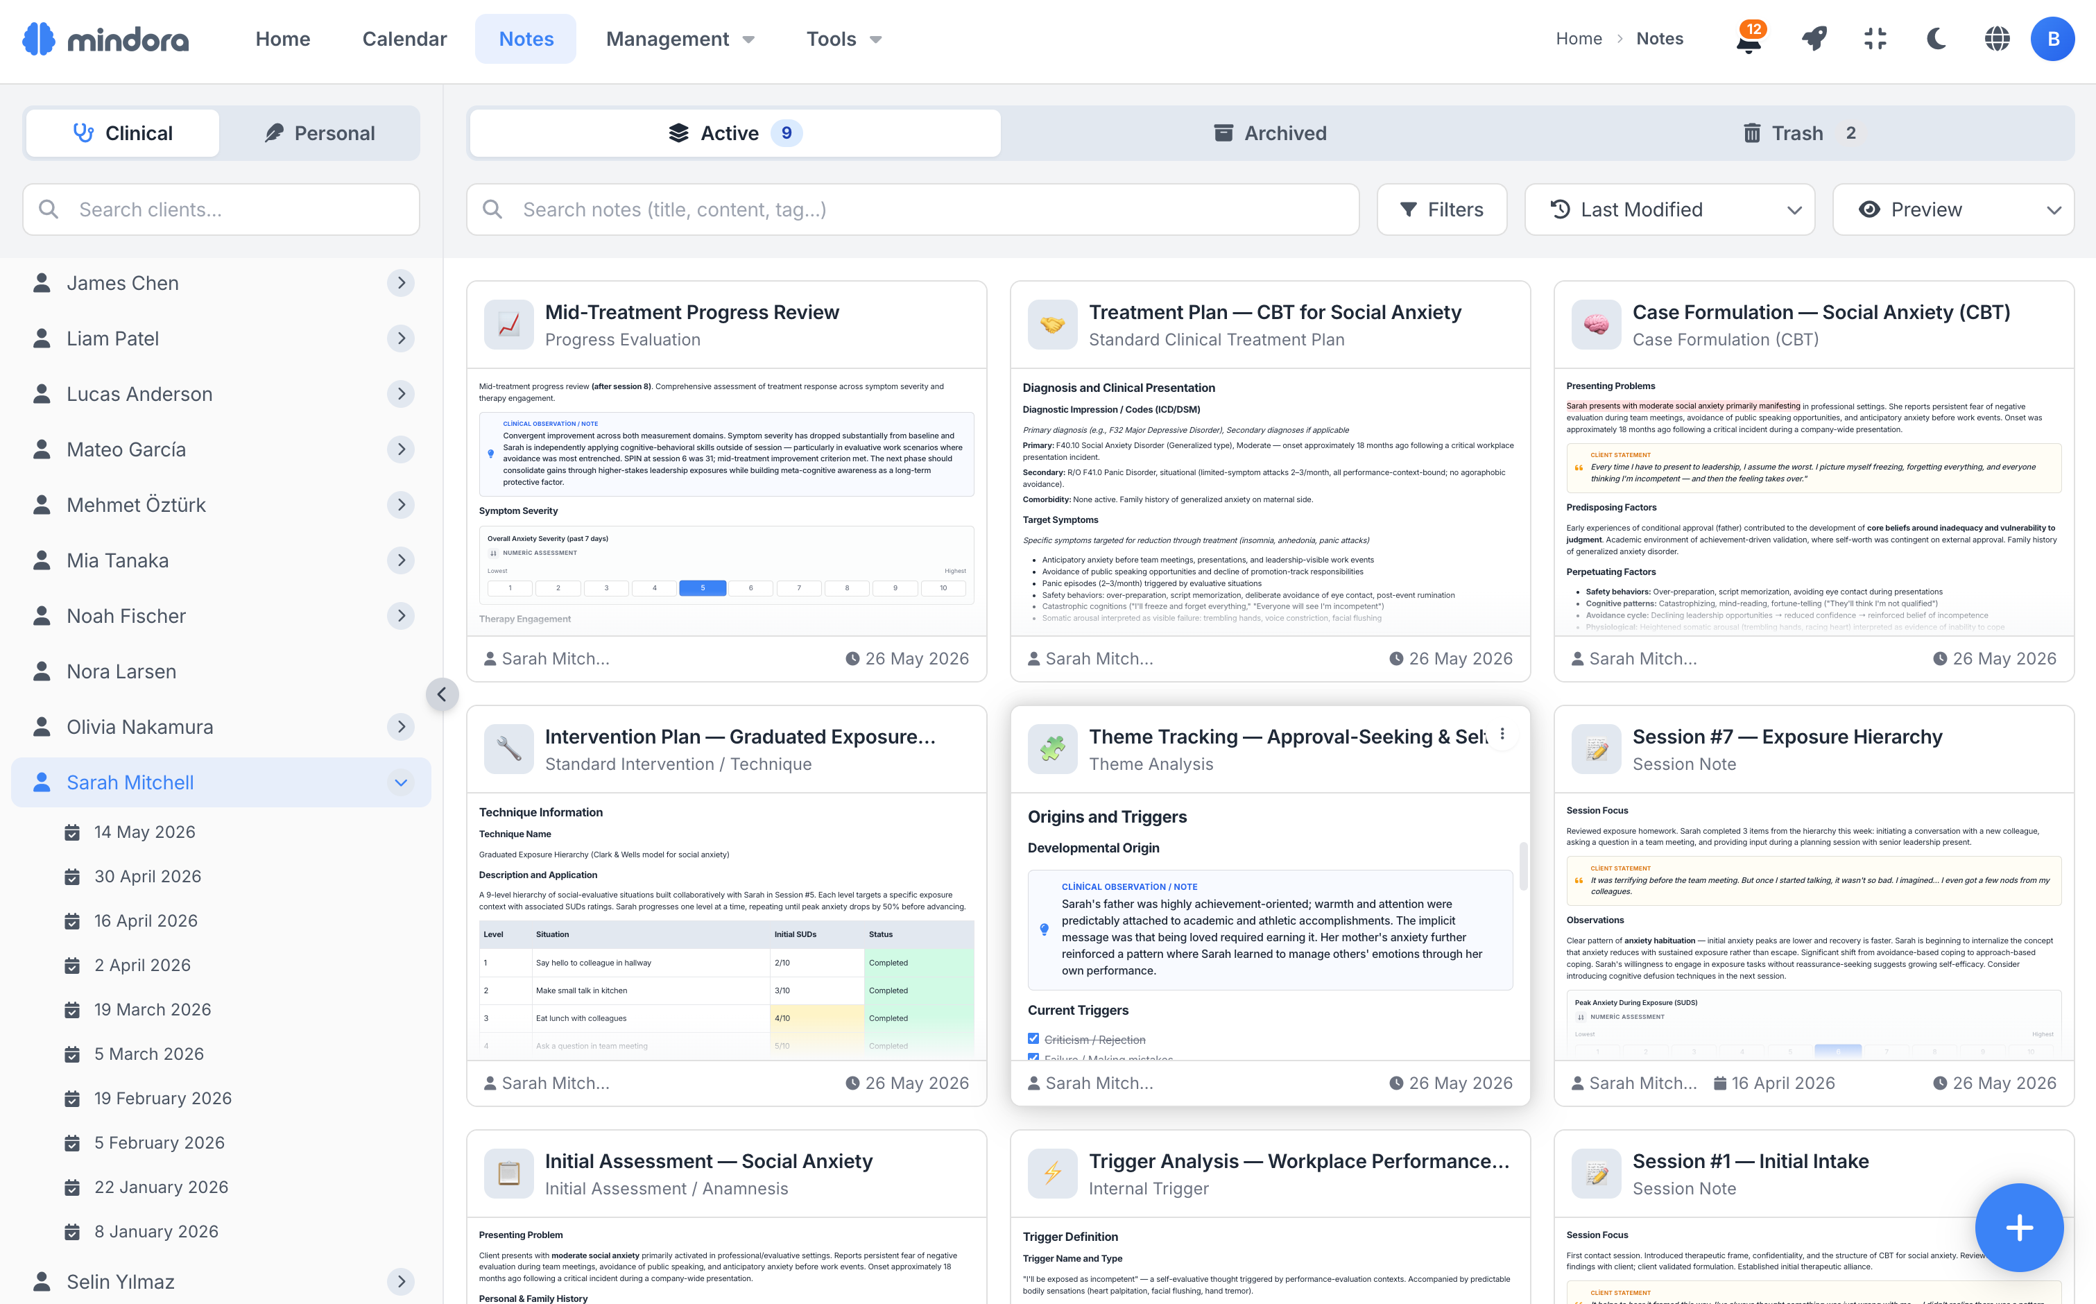Click the person icon beside Nora Larsen
2096x1304 pixels.
click(x=42, y=671)
